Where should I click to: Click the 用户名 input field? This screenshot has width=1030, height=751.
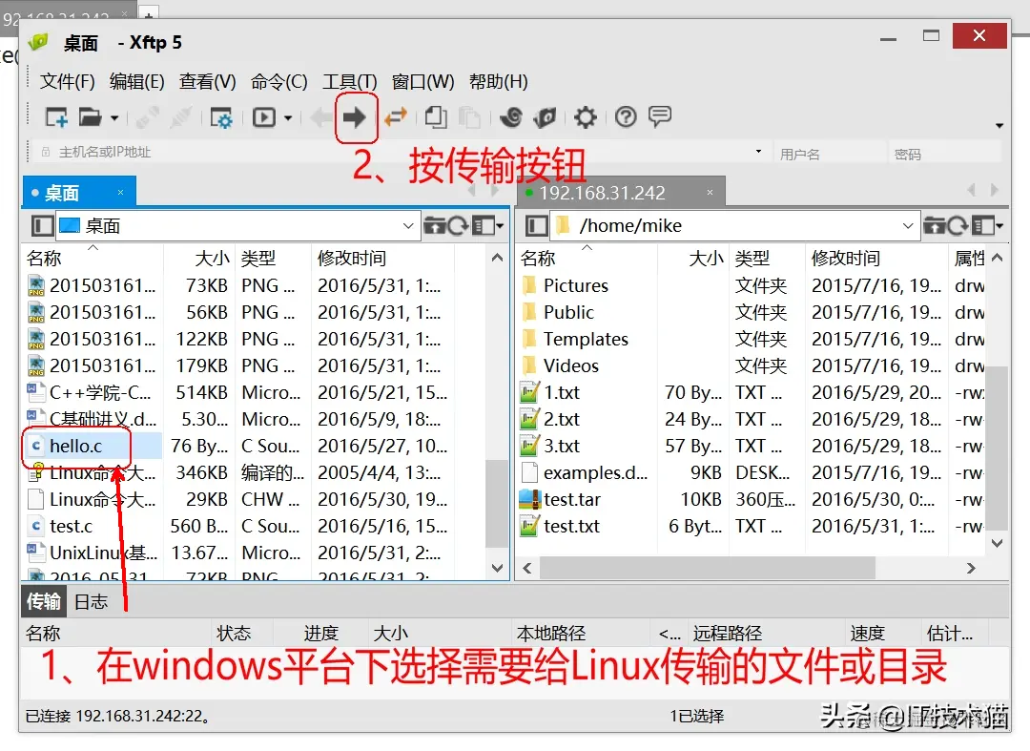[x=829, y=153]
